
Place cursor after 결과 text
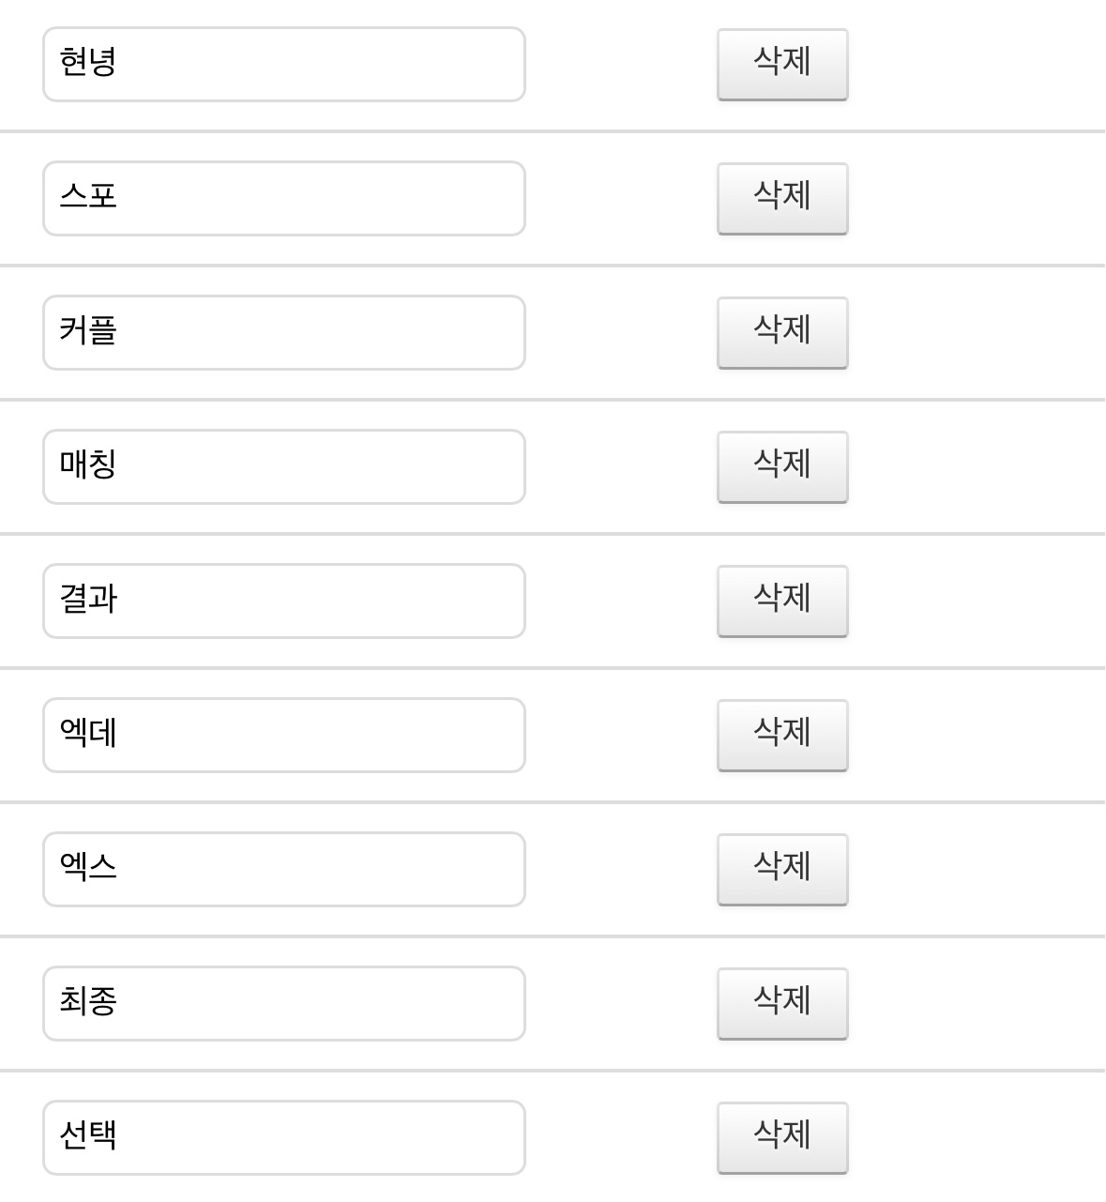tap(120, 600)
